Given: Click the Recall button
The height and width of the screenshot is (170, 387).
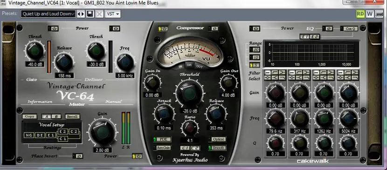Looking at the screenshot, I should click(73, 116).
